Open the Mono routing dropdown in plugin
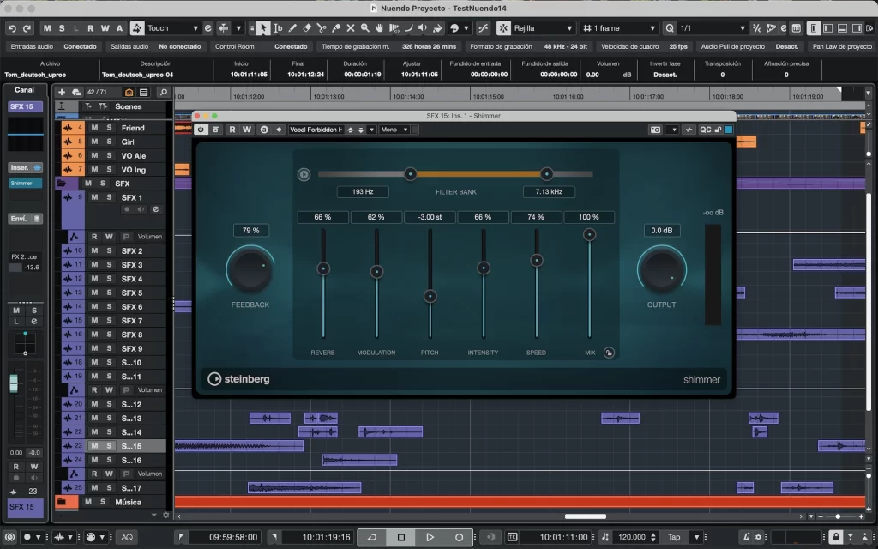Image resolution: width=878 pixels, height=549 pixels. 394,130
